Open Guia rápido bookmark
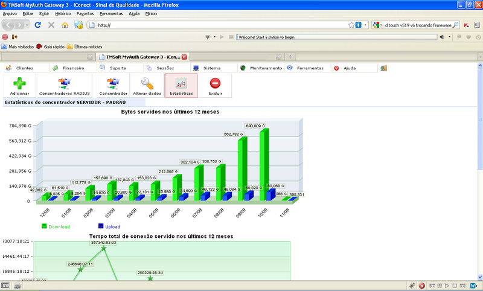This screenshot has width=483, height=291. (51, 47)
